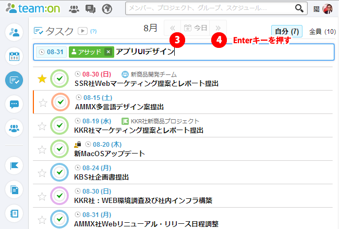The height and width of the screenshot is (229, 339).
Task: Open the globe icon in header
Action: click(107, 9)
